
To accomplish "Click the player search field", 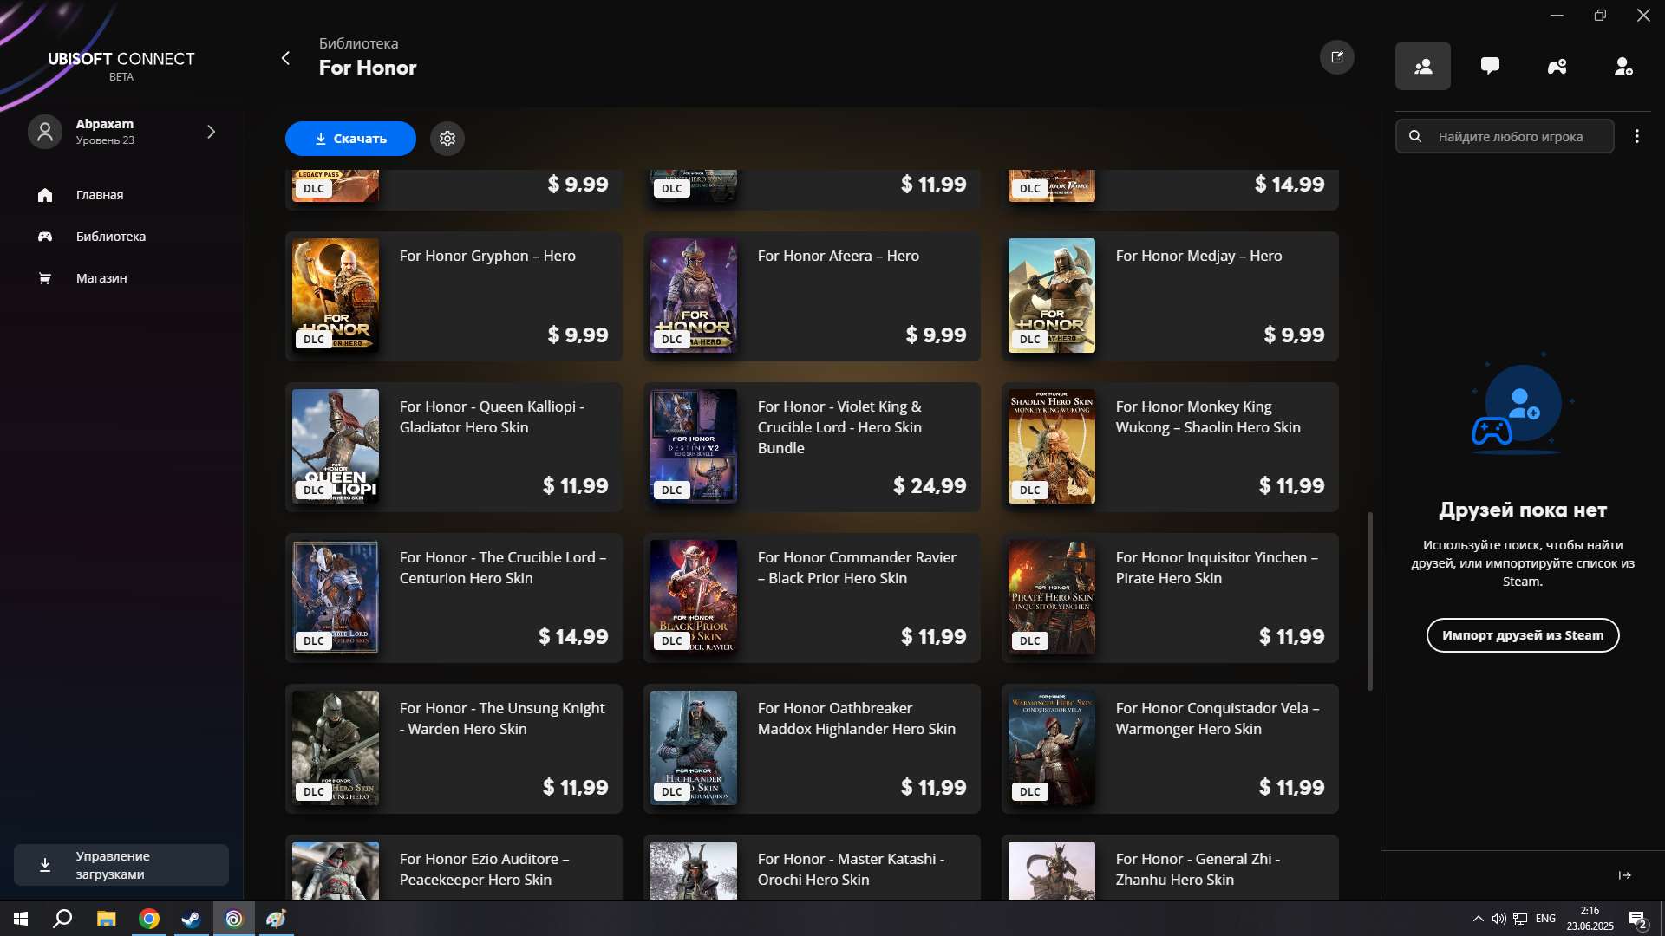I will coord(1505,136).
